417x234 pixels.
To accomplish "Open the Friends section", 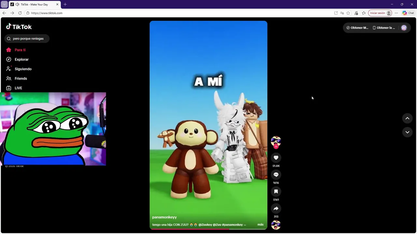I will [16, 78].
